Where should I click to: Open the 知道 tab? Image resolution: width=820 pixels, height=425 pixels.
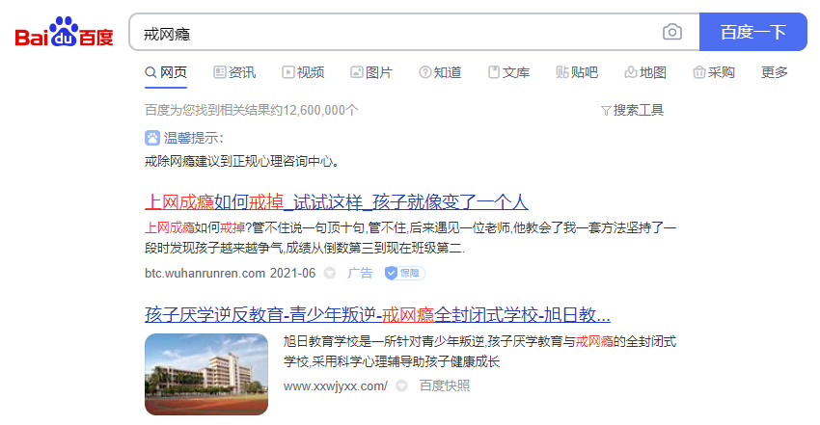pos(440,72)
